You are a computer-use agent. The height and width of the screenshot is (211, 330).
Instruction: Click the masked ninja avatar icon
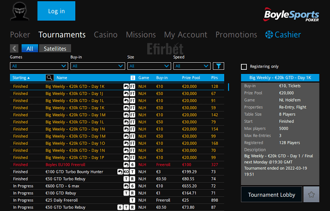tap(20, 11)
